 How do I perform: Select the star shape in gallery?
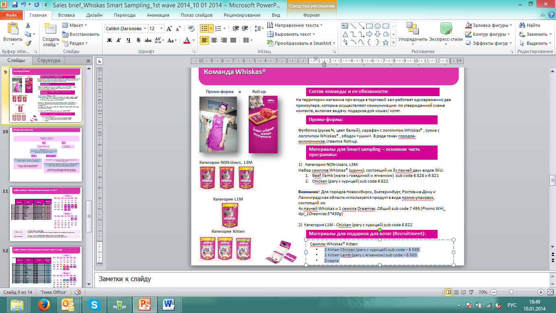(385, 42)
